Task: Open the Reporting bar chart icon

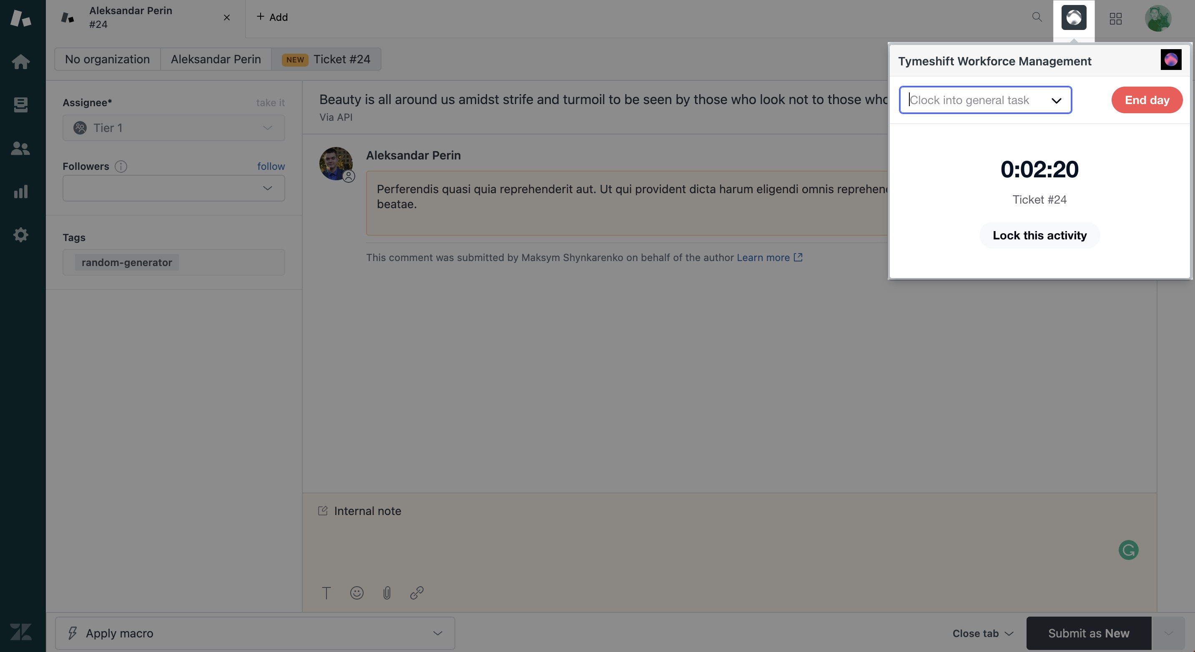Action: [x=20, y=191]
